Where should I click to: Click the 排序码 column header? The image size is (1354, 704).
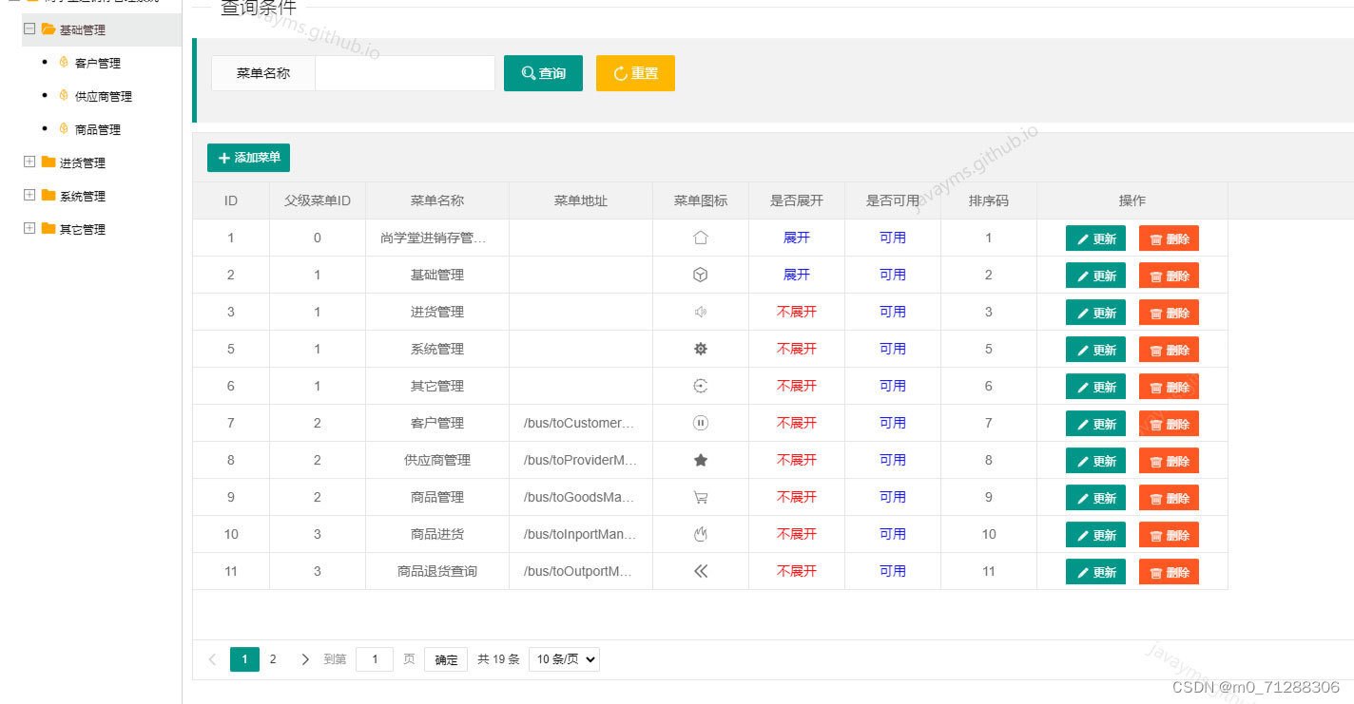989,200
